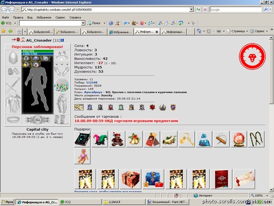Click the jester hat gift
Screen dimensions: 274x206
coord(100,139)
